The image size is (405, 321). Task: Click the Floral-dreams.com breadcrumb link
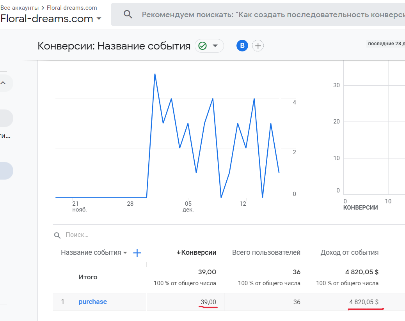tap(72, 7)
